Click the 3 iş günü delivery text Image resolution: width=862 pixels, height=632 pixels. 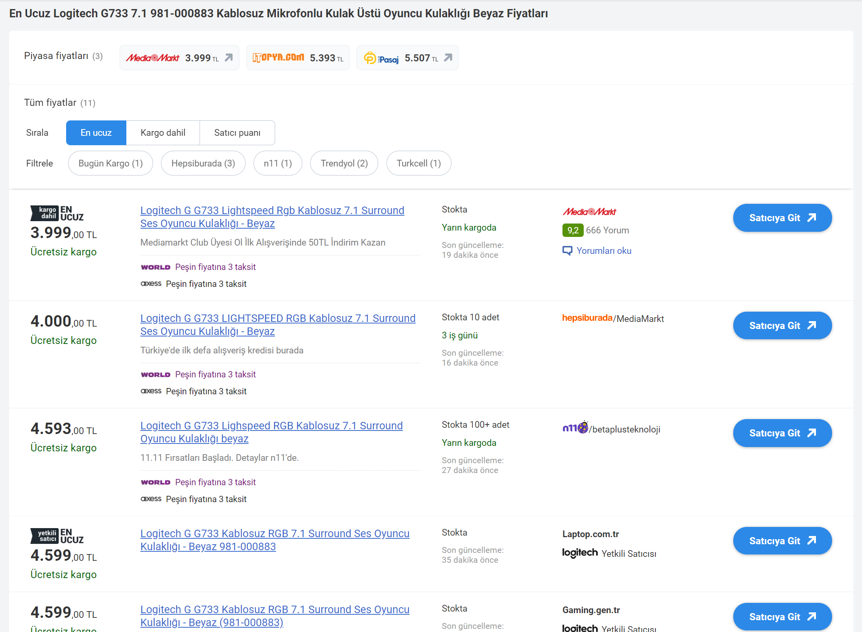(x=460, y=335)
